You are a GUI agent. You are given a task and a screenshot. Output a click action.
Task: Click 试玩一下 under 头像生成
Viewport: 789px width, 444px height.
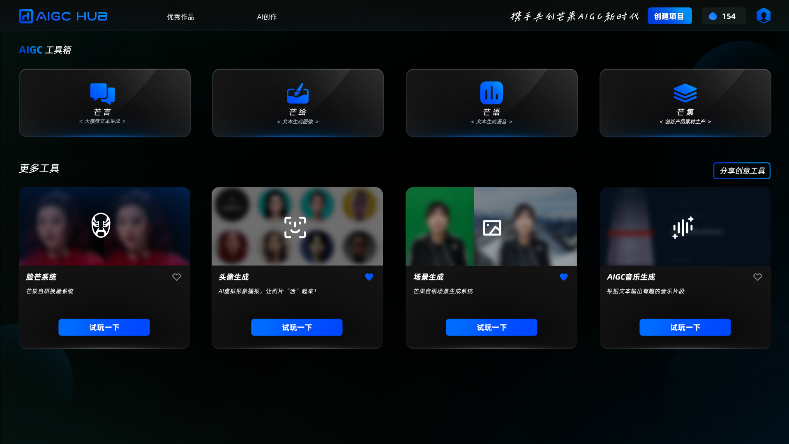coord(297,327)
